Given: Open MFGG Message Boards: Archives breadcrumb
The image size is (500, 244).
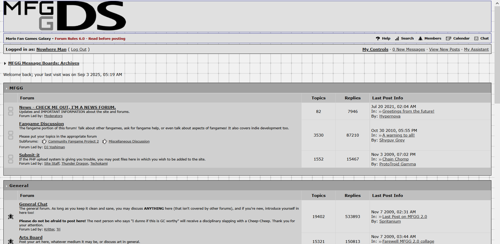Looking at the screenshot, I should pyautogui.click(x=44, y=63).
